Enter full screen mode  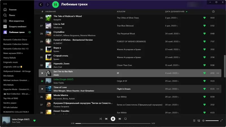pos(221,121)
